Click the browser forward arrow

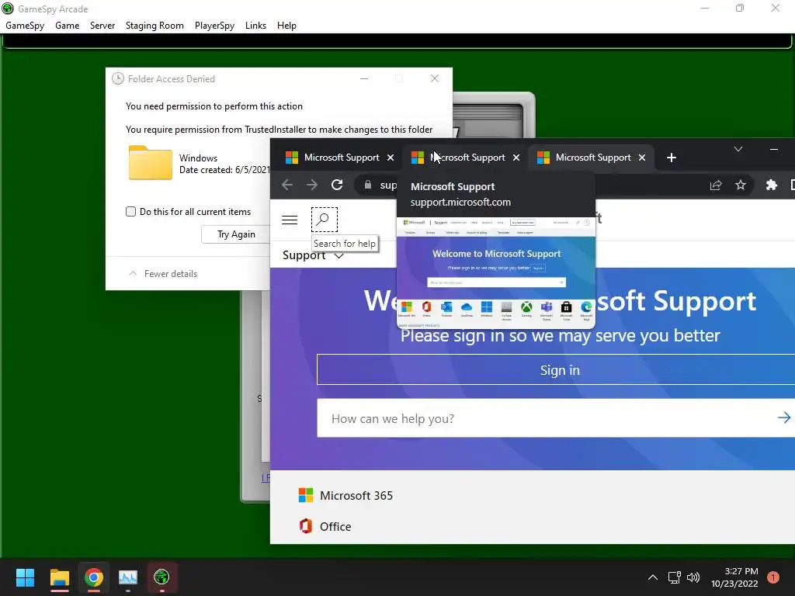(x=312, y=185)
